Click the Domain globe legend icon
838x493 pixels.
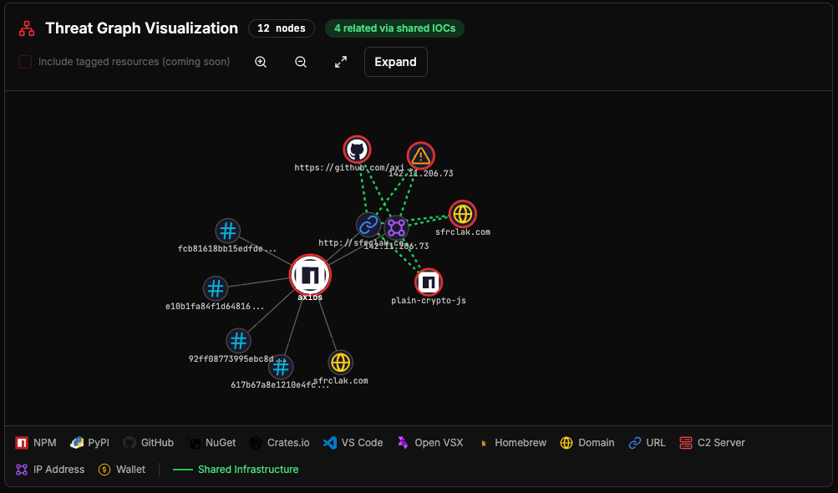[x=566, y=443]
